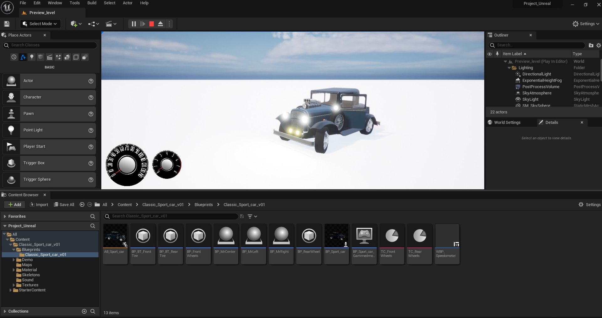Open the Select Mode dropdown
602x318 pixels.
click(40, 24)
